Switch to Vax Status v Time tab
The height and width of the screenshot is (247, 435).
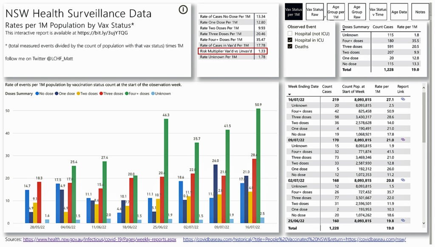tap(378, 12)
